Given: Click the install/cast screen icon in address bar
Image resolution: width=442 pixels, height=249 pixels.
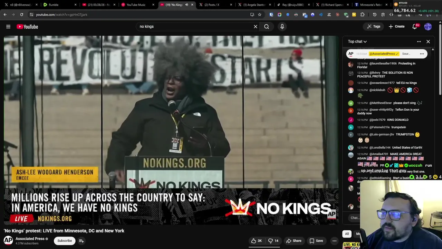Looking at the screenshot, I should point(252,15).
